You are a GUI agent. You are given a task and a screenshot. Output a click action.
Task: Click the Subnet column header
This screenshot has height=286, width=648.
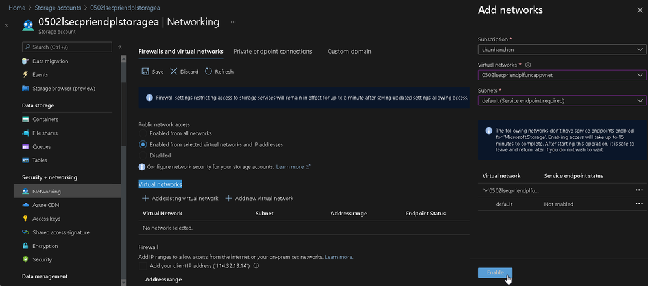(265, 214)
